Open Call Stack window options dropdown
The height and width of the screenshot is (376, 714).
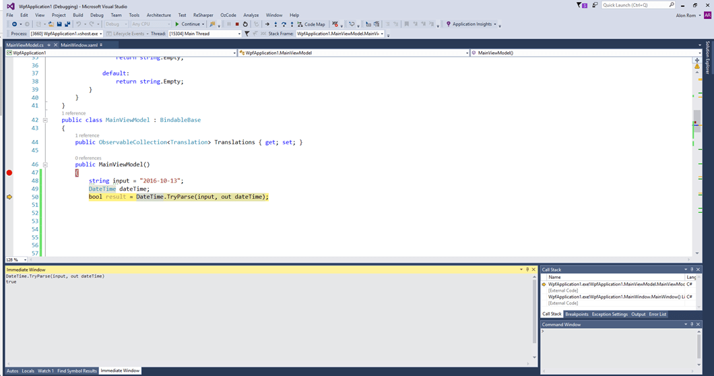tap(685, 270)
